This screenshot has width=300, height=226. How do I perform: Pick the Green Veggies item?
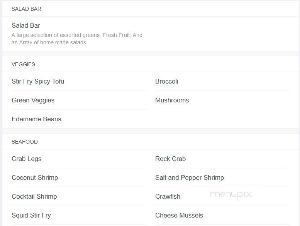tap(33, 100)
